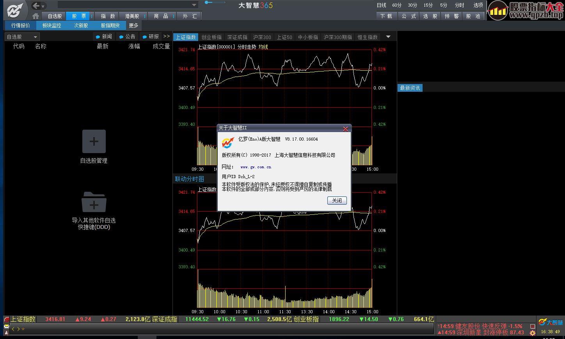Expand the 股票 tab submenu dots
The image size is (565, 339).
[x=92, y=16]
